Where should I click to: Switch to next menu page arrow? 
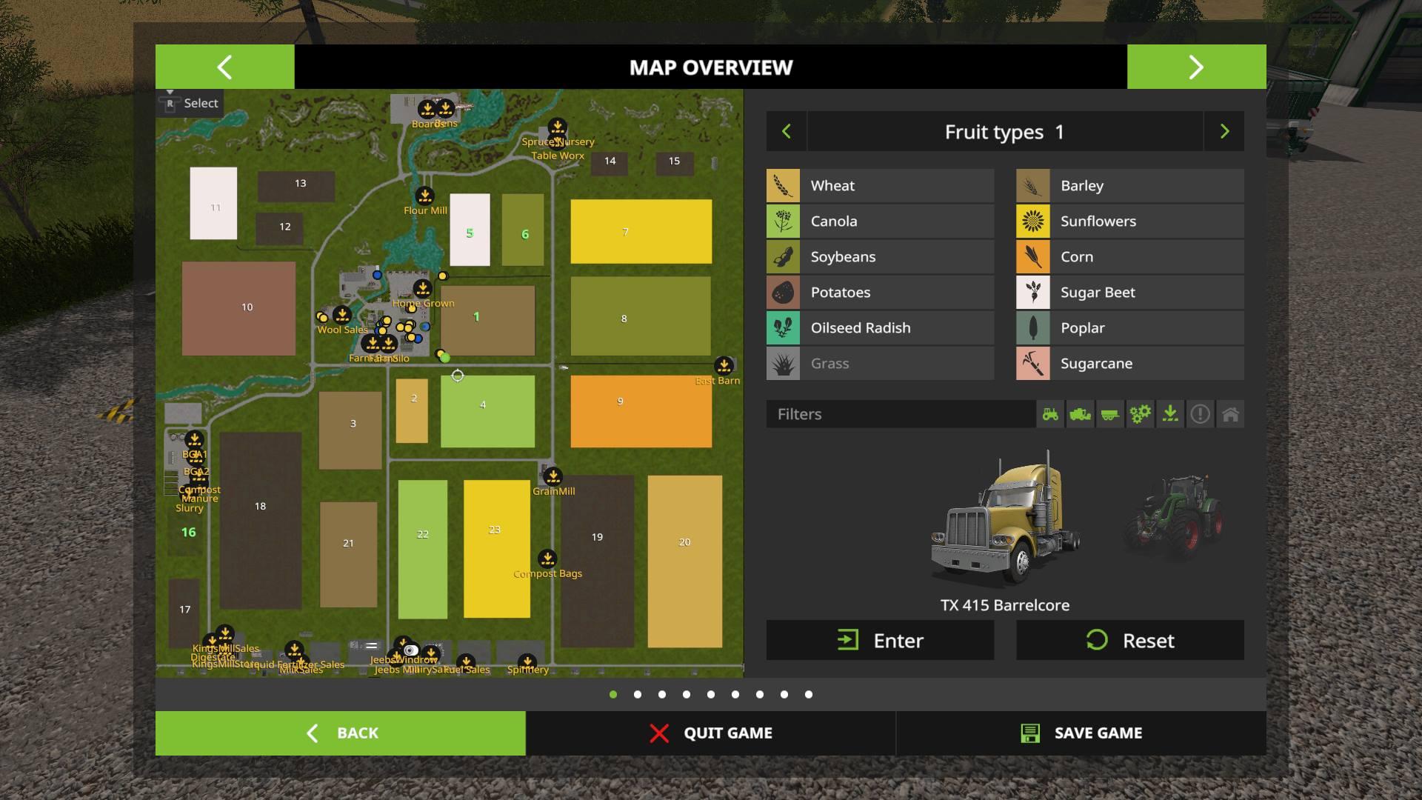pyautogui.click(x=1196, y=67)
